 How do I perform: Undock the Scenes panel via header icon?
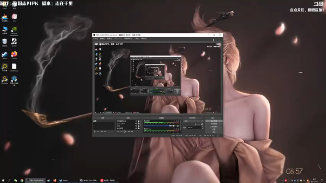coord(114,118)
